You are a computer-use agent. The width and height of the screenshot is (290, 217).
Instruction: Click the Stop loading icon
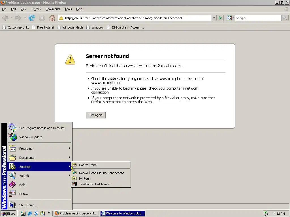click(x=42, y=18)
